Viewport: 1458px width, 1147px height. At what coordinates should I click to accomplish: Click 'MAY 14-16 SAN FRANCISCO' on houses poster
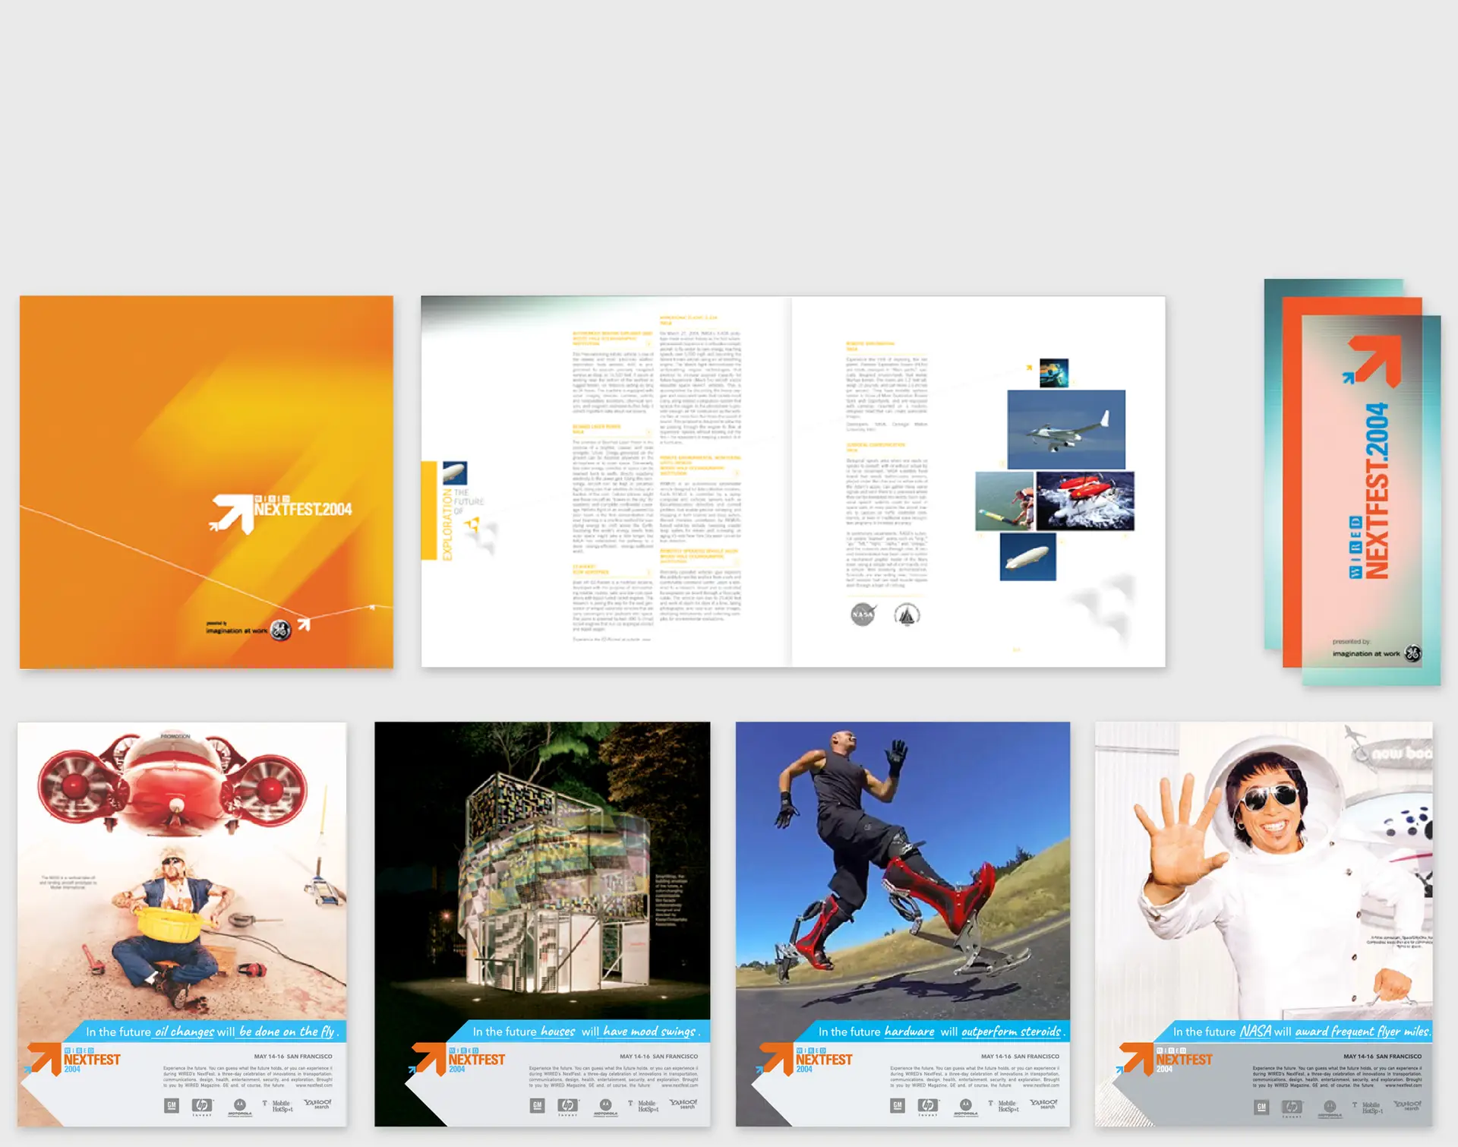pos(658,1057)
